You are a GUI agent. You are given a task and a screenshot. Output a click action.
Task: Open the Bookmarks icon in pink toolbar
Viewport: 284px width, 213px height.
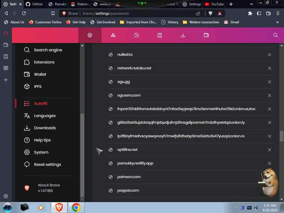point(159,35)
